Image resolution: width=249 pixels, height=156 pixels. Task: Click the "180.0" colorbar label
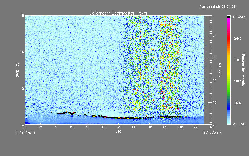click(x=238, y=60)
